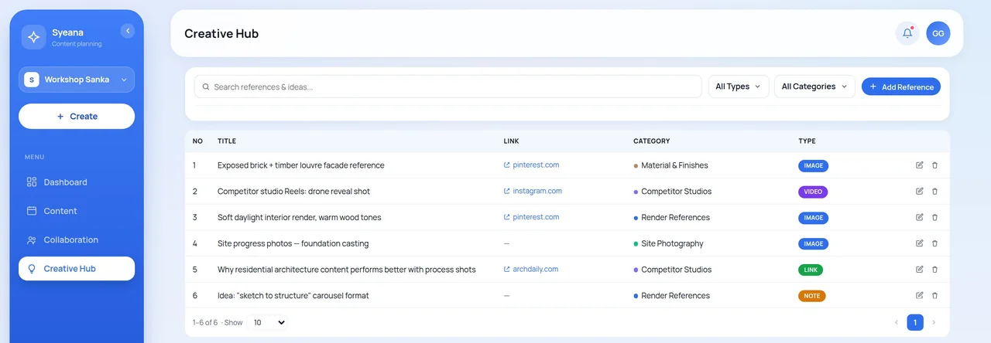Click the Material & Finishes category
This screenshot has width=991, height=343.
click(x=671, y=165)
